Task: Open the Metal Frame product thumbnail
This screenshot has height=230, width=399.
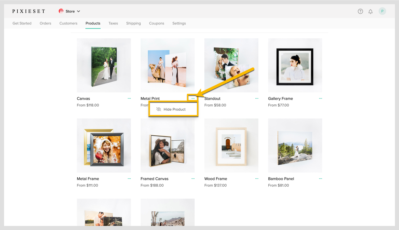Action: click(104, 145)
